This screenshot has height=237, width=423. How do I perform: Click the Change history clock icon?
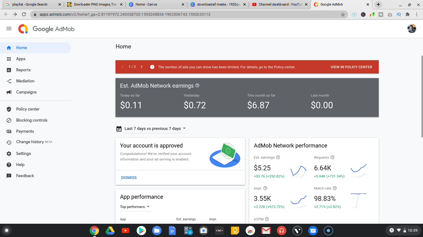9,143
